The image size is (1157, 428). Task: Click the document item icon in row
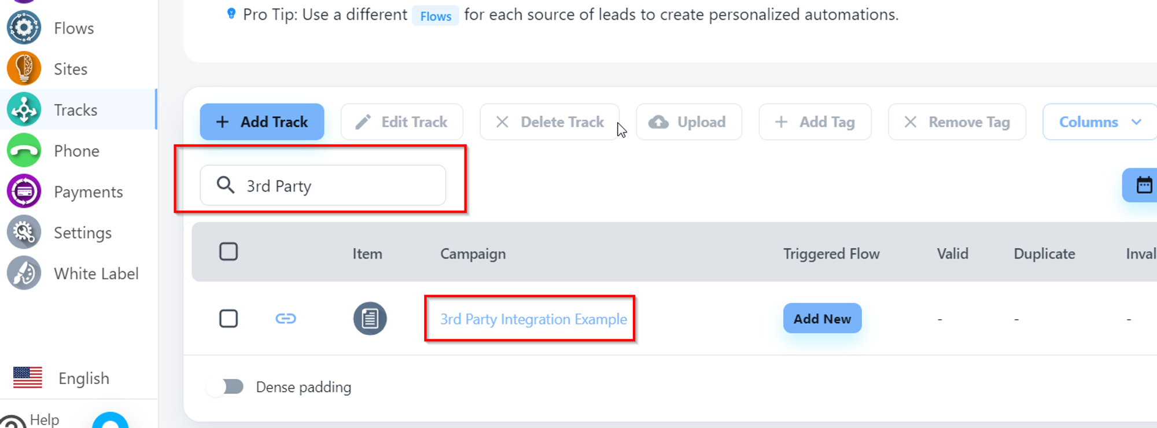370,319
